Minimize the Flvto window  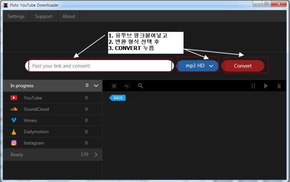click(258, 4)
